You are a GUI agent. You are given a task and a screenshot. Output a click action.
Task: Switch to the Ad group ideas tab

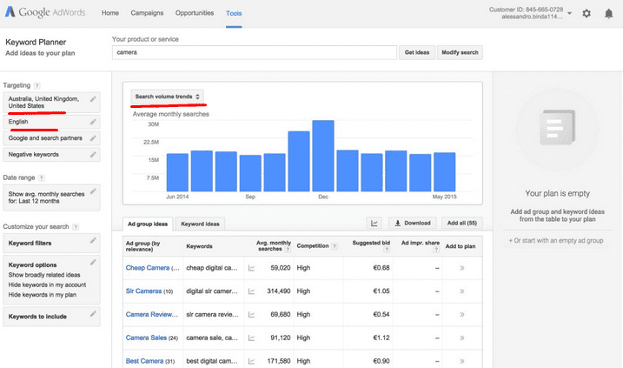148,224
